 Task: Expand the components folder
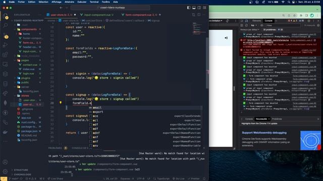[29, 29]
